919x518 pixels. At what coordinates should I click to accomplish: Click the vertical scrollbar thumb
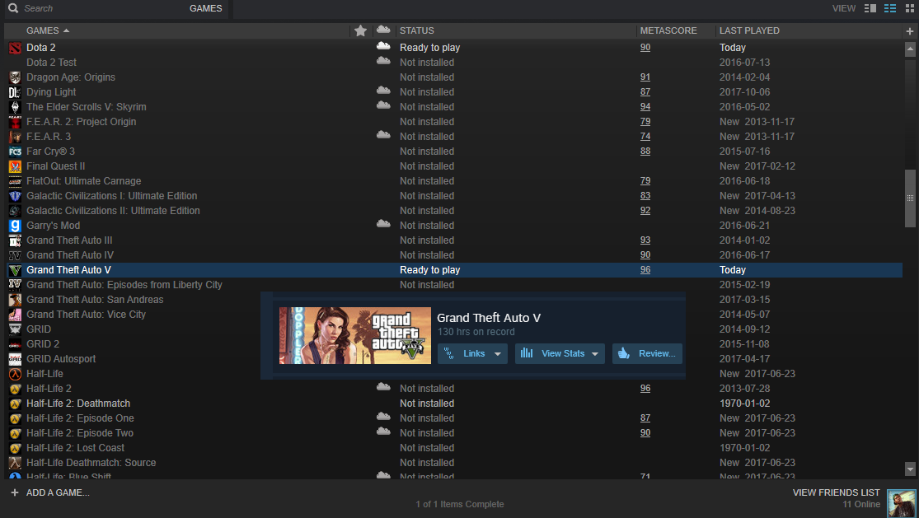(910, 198)
